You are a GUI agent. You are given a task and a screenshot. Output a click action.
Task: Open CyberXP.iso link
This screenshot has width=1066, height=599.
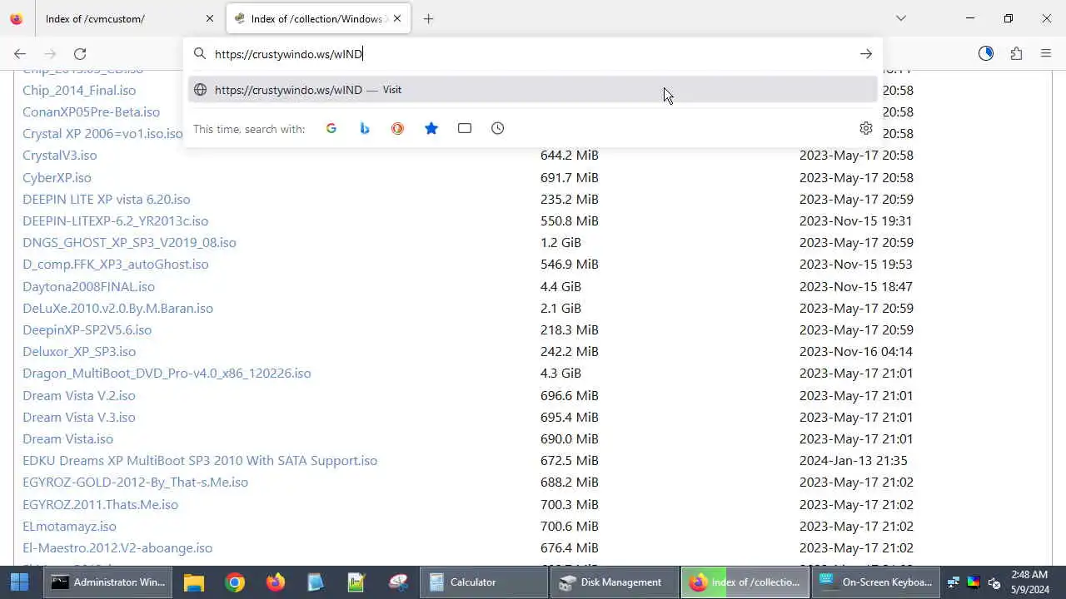tap(57, 177)
